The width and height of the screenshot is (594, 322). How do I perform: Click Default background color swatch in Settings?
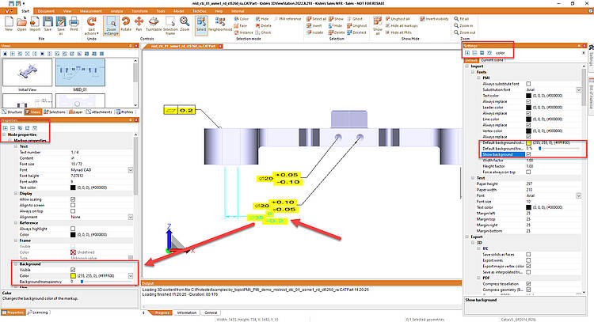(x=528, y=142)
